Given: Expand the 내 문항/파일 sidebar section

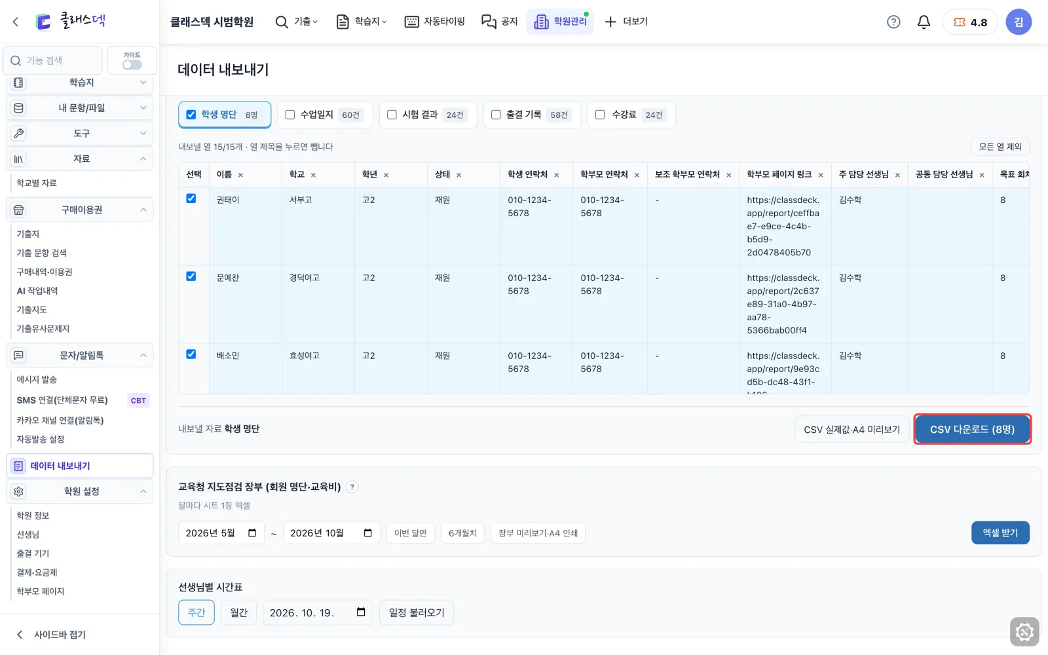Looking at the screenshot, I should [80, 108].
